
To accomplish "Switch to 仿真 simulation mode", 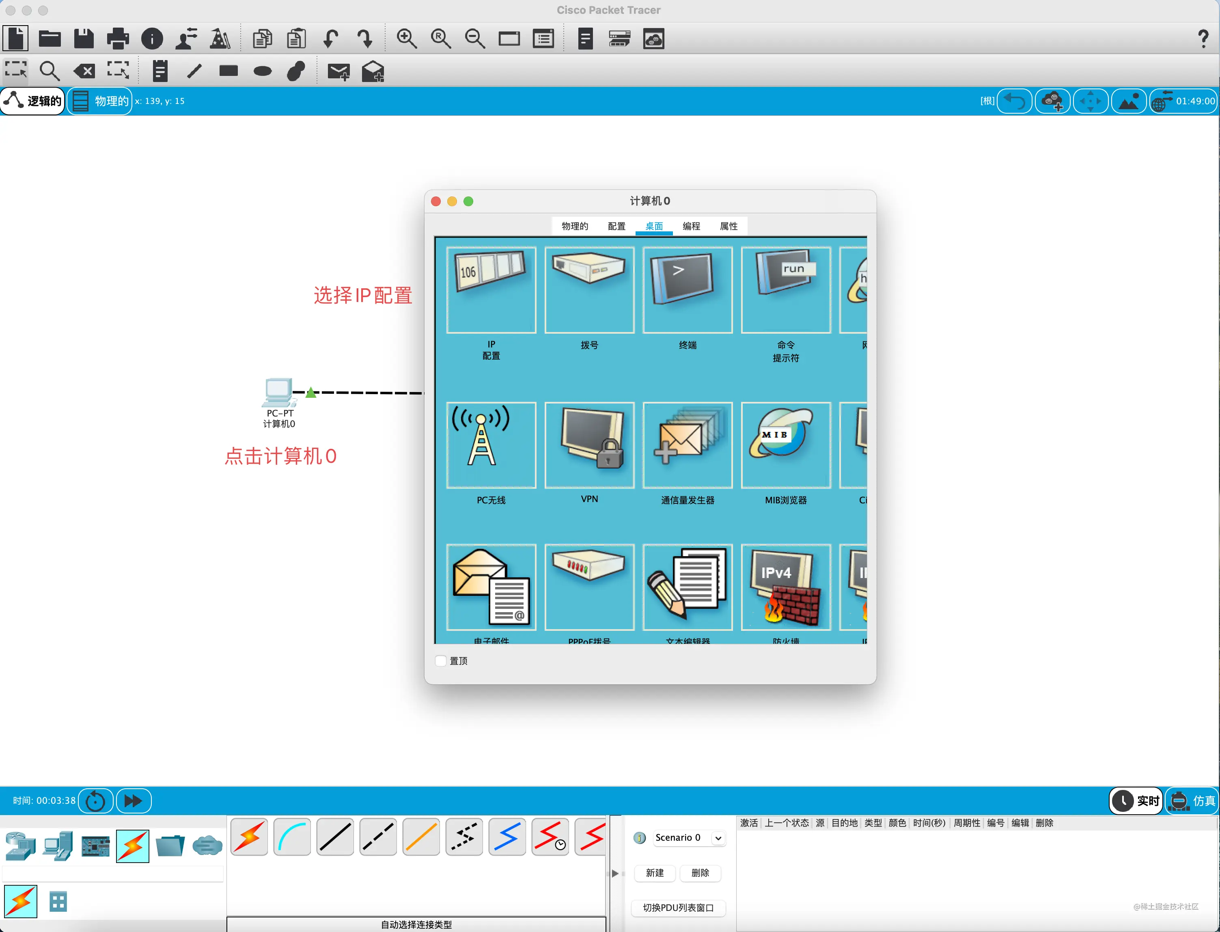I will [1192, 800].
